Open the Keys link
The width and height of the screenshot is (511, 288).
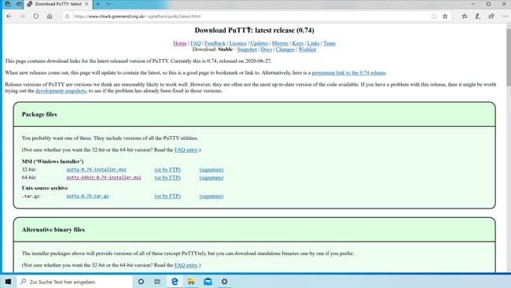pyautogui.click(x=297, y=43)
